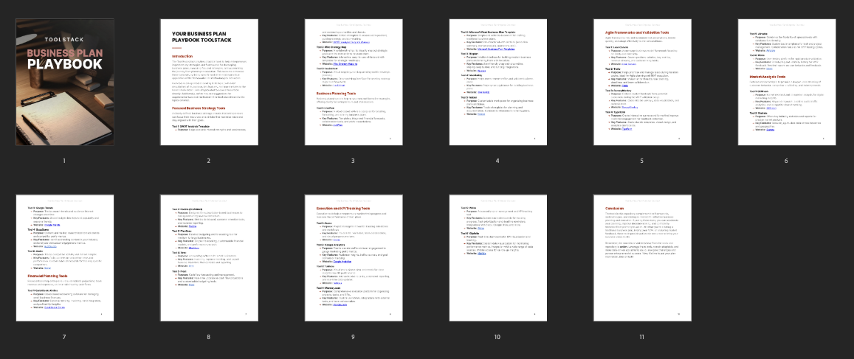854x359 pixels.
Task: Select page 7 with Financial Planning Tools heading
Action: coord(64,258)
